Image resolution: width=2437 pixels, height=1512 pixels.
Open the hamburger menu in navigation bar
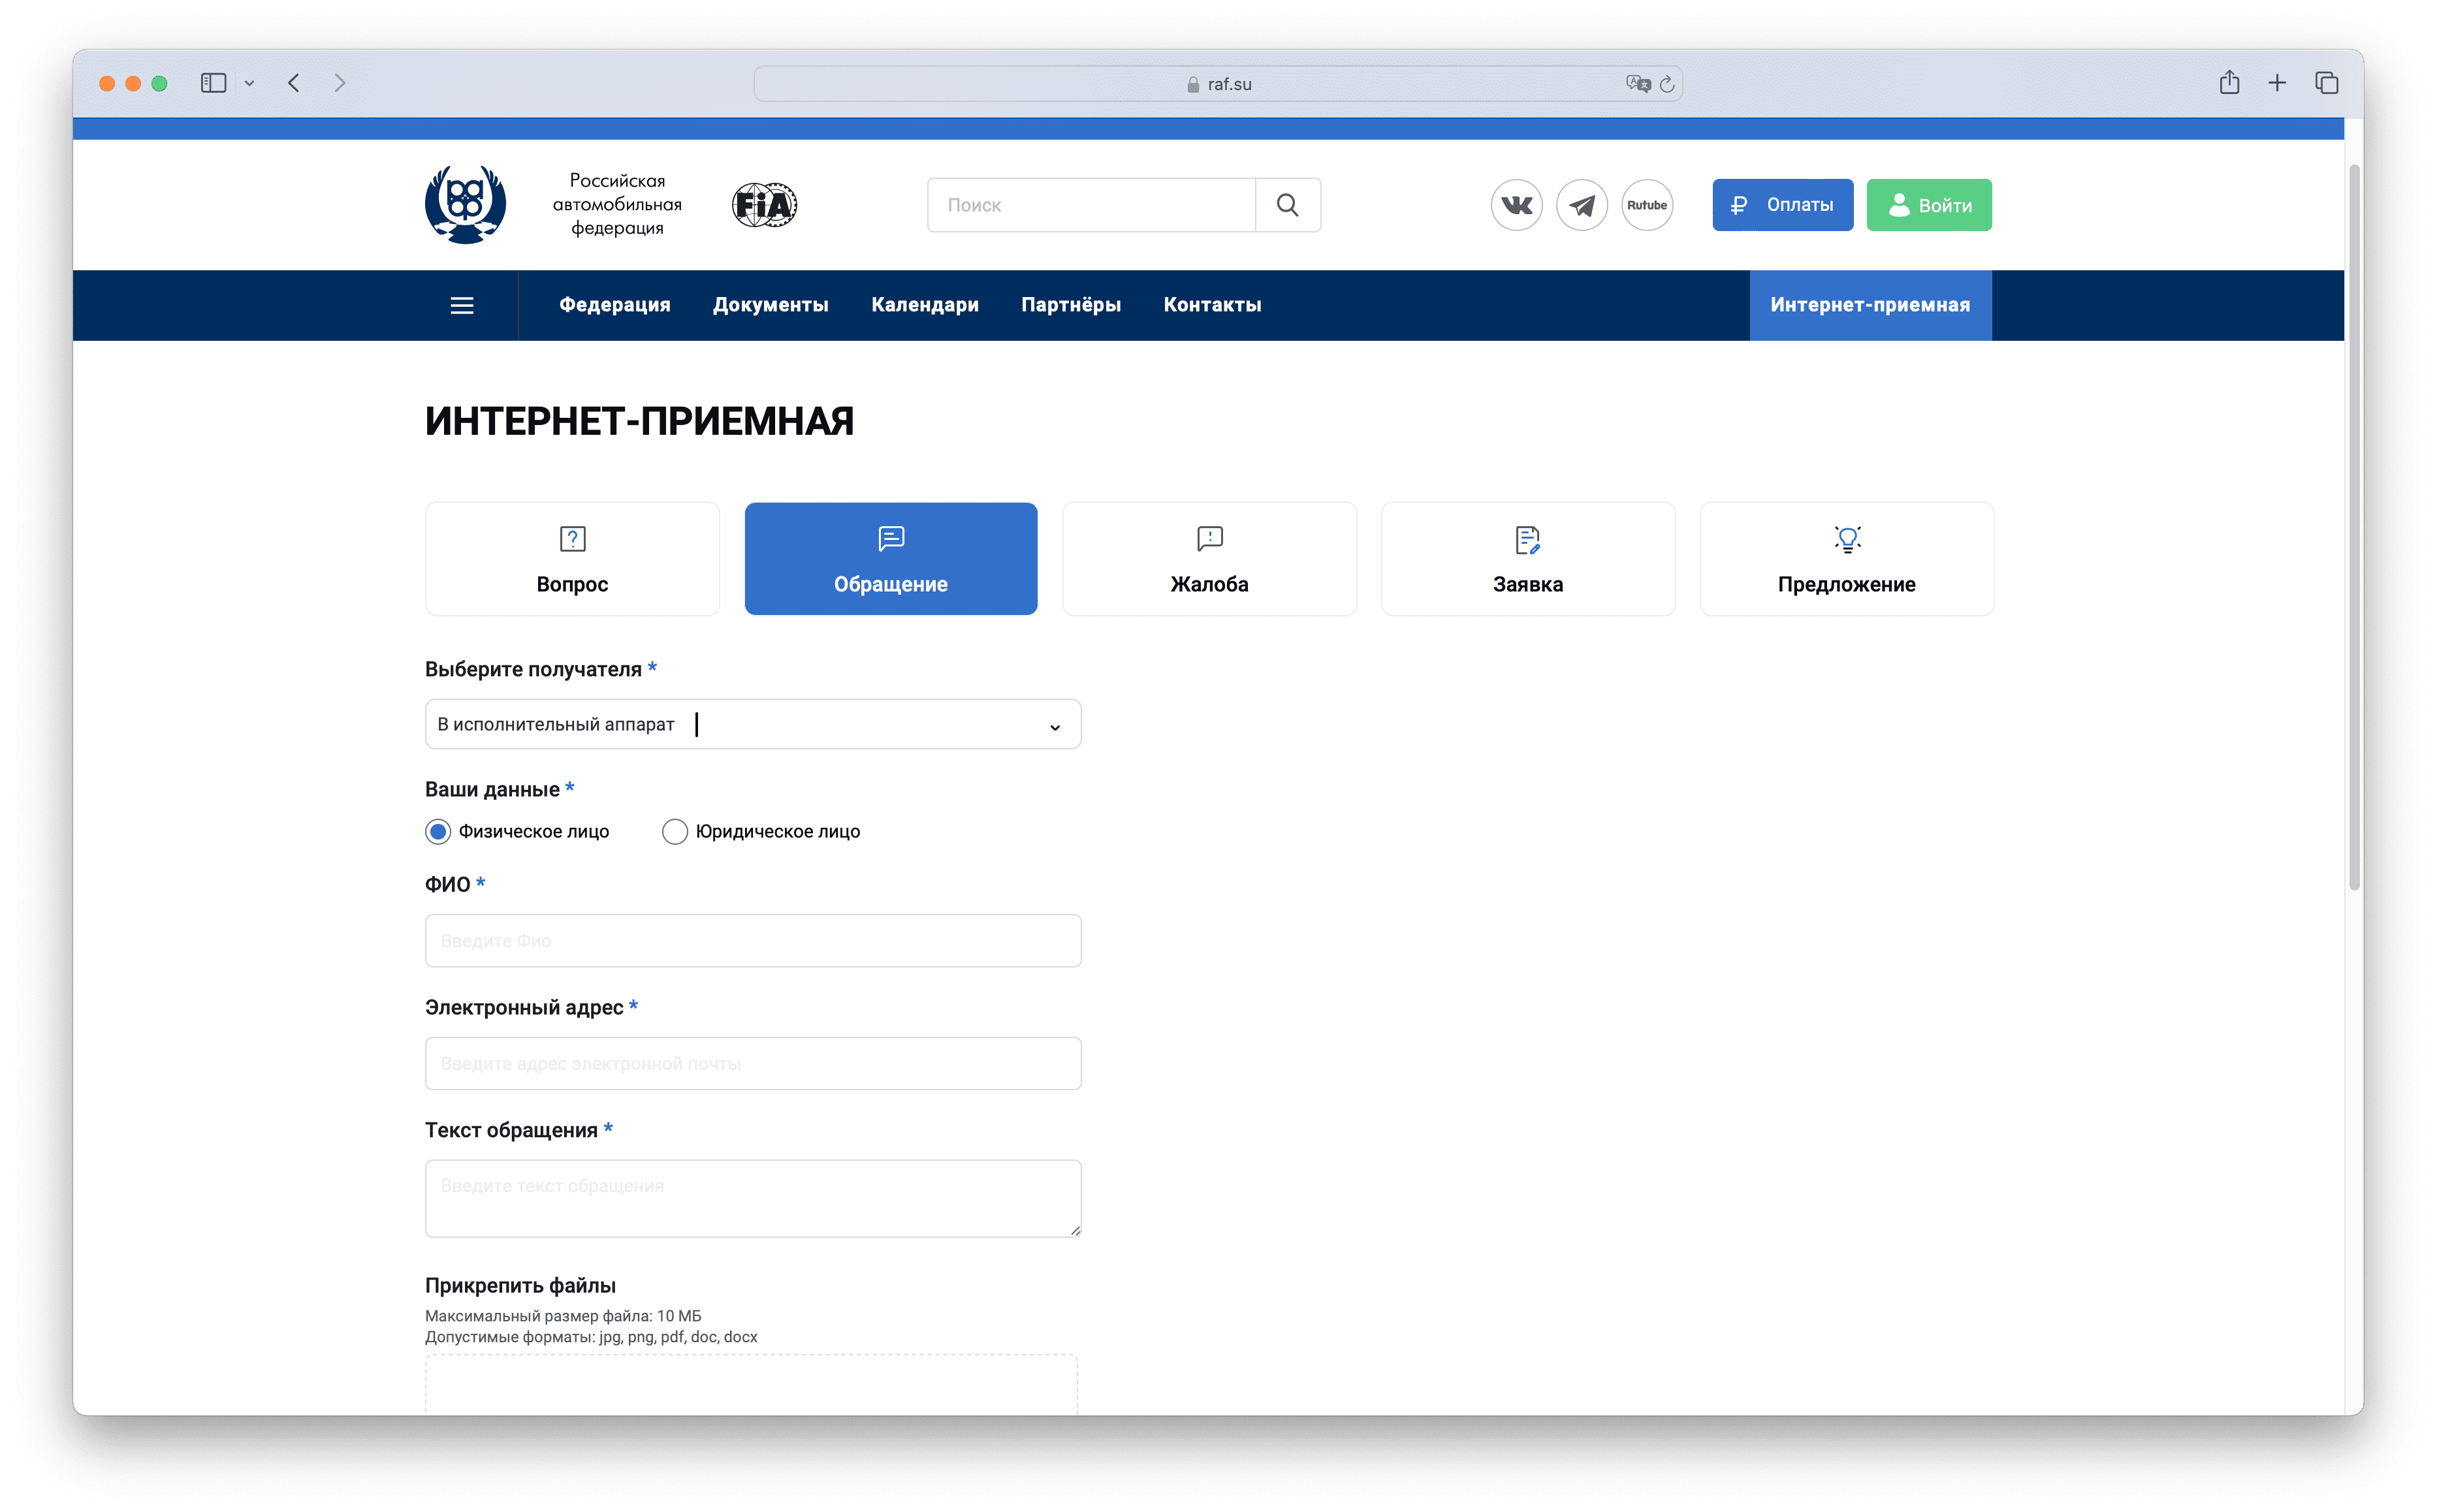(x=461, y=305)
